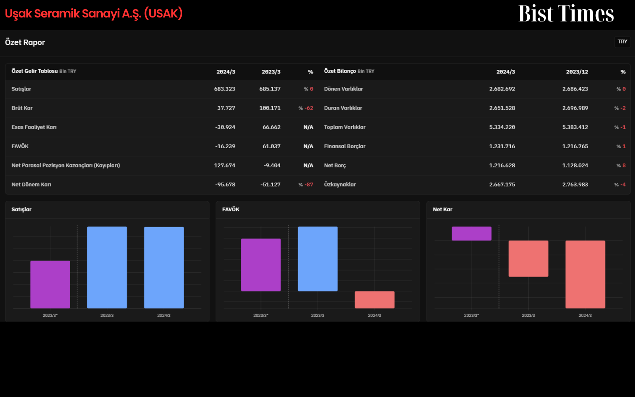
Task: Select Dönen Varlıklar value 2.682.692
Action: point(502,89)
